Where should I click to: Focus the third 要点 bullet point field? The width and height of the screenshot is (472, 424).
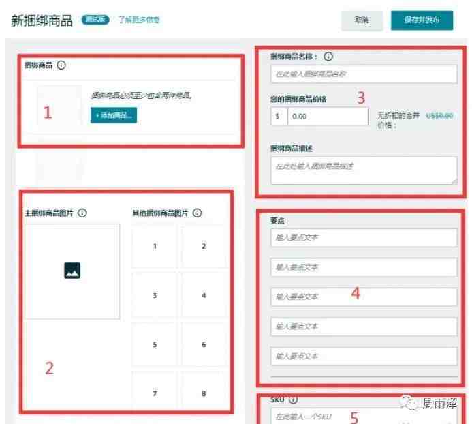point(364,297)
